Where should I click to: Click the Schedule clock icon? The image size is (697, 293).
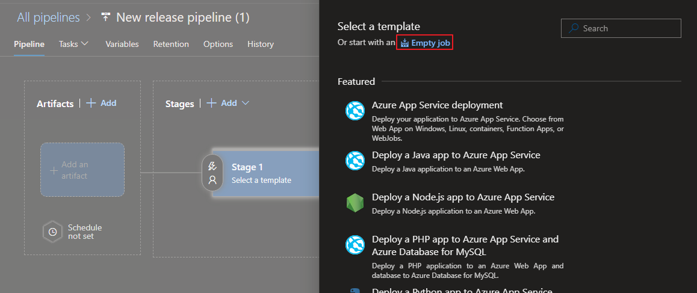[x=52, y=232]
